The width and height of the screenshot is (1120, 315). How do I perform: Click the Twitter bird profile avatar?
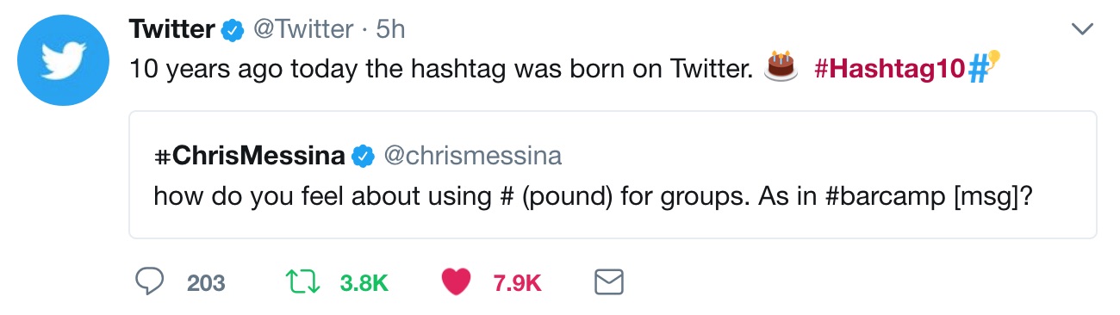61,59
